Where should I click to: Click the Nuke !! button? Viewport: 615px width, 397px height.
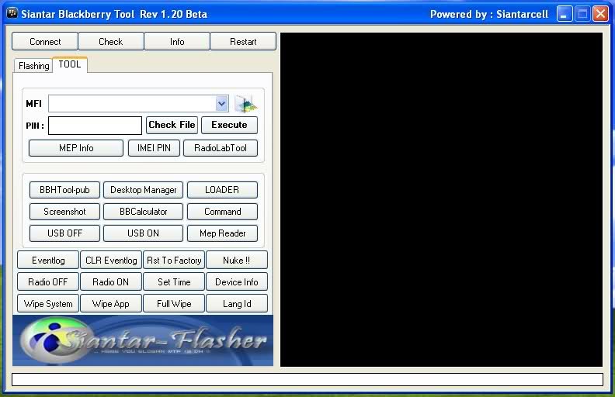point(237,261)
